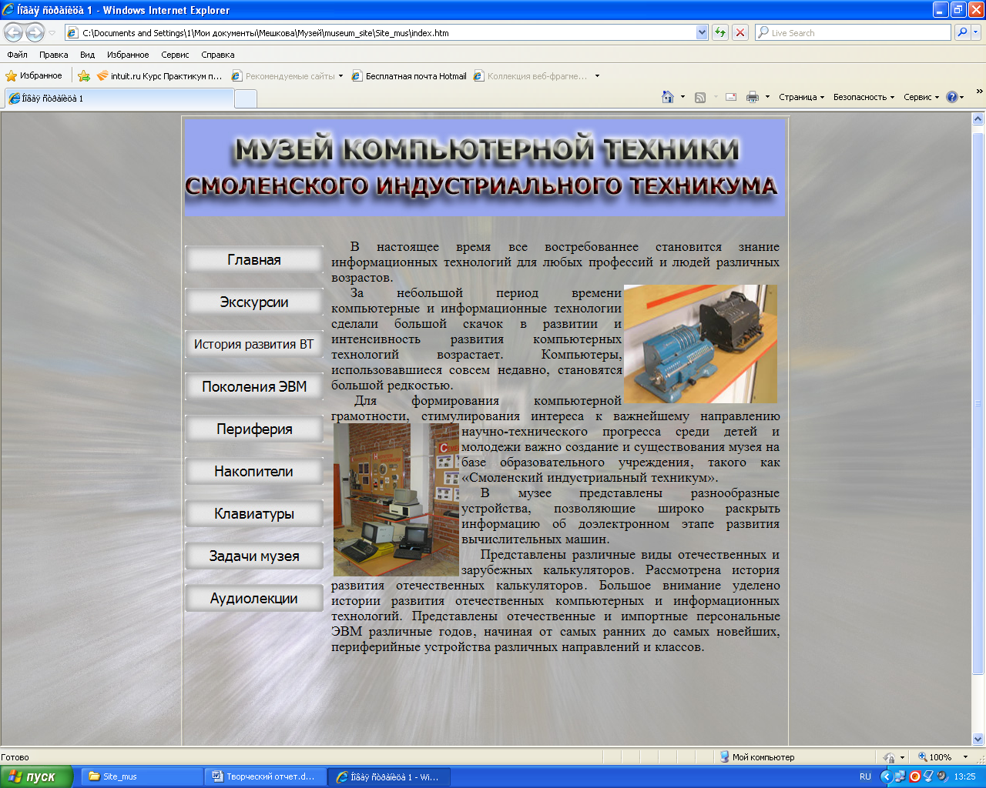Switch to the «Творческий отчет» Word document
Image resolution: width=986 pixels, height=788 pixels.
tap(266, 776)
